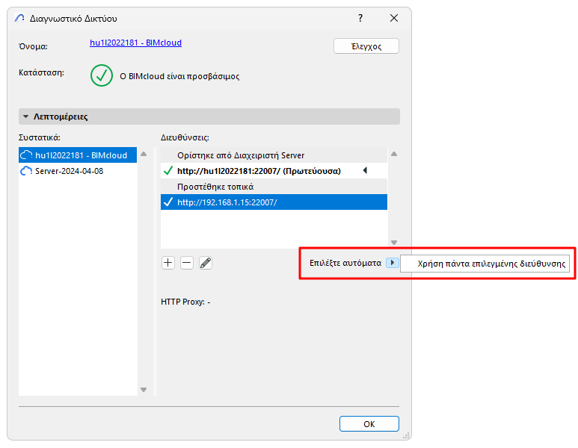Open the hu1l2022181 - BIMcloud name link
This screenshot has height=448, width=578.
[x=135, y=43]
